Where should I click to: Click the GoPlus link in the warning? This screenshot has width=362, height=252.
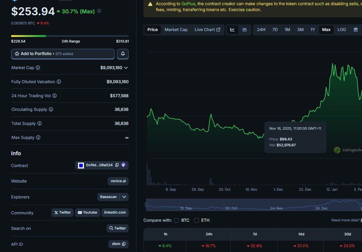(x=188, y=4)
